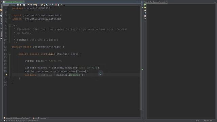217x122 pixels.
Task: Collapse Javadoc comment fold at line 6
Action: click(x=10, y=26)
